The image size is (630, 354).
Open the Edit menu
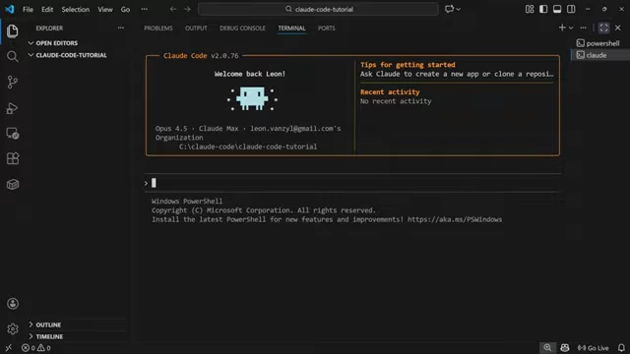coord(47,9)
